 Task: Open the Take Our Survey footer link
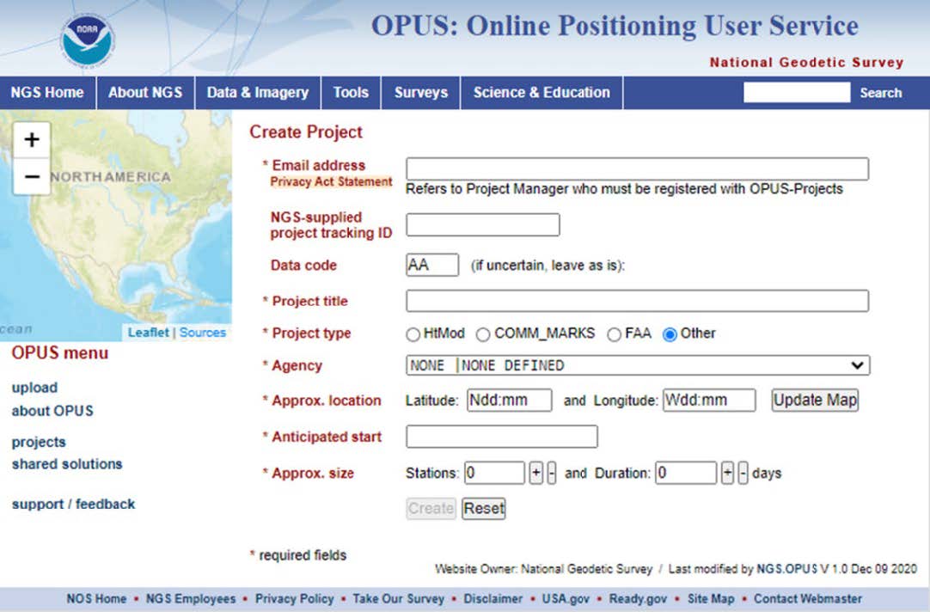[399, 598]
